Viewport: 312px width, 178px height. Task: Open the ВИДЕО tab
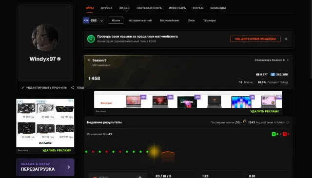pos(124,8)
